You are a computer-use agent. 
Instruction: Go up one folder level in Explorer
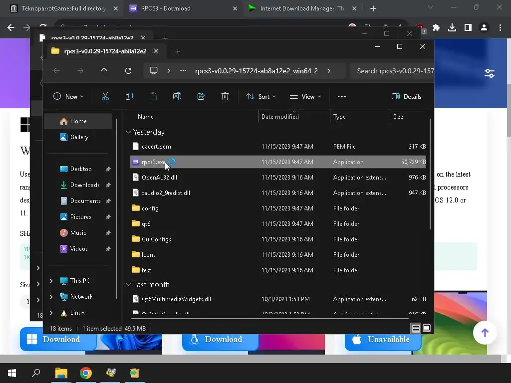click(x=104, y=71)
